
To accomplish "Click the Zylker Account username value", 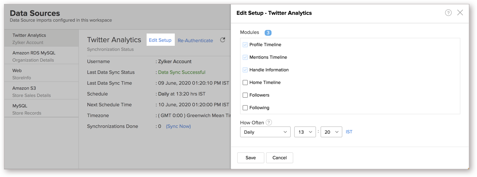I will point(175,61).
